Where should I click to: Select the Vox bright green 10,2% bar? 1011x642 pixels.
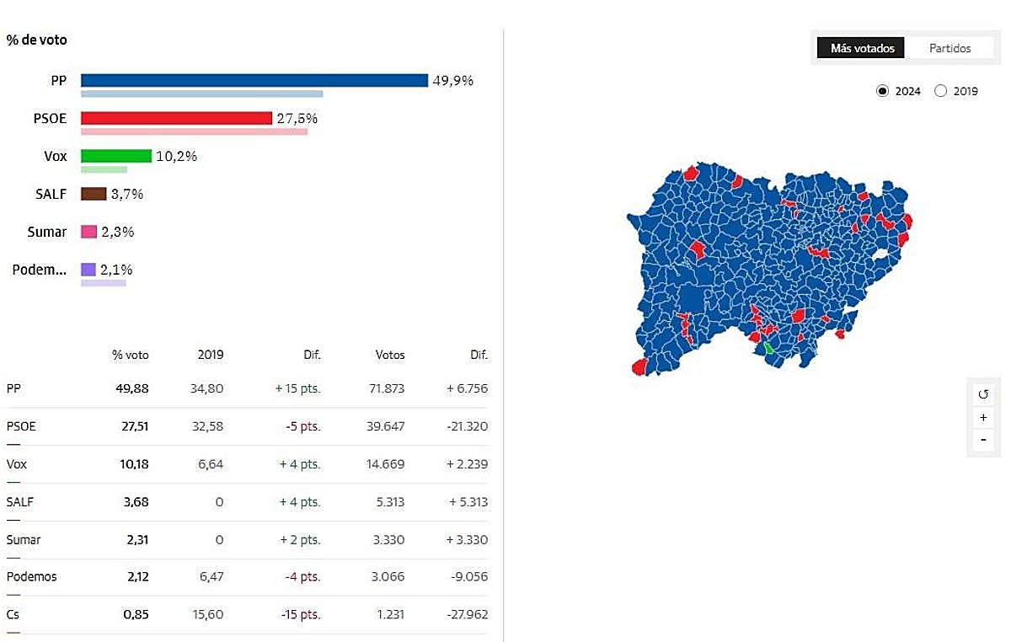click(x=116, y=156)
